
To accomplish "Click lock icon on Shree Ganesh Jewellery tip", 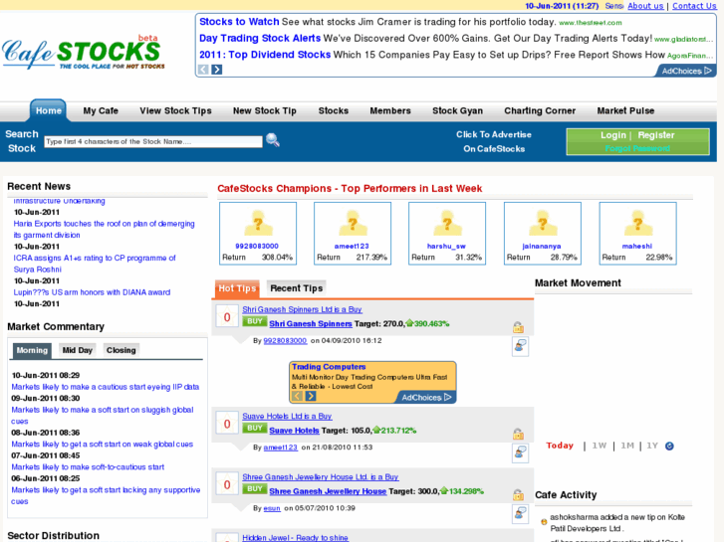I will (518, 495).
